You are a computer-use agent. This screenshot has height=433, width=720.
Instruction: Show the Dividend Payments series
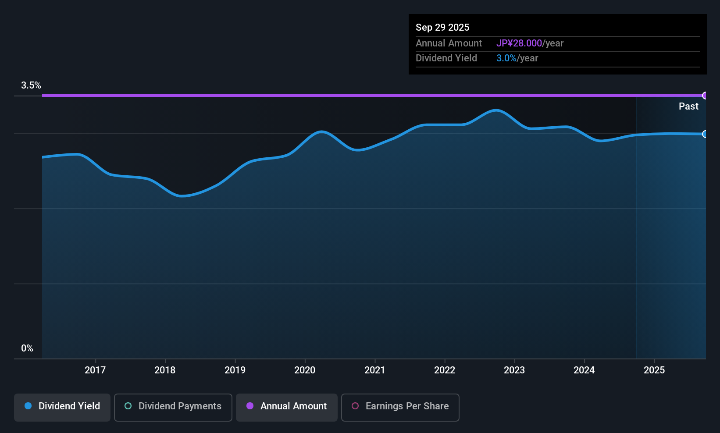click(180, 406)
